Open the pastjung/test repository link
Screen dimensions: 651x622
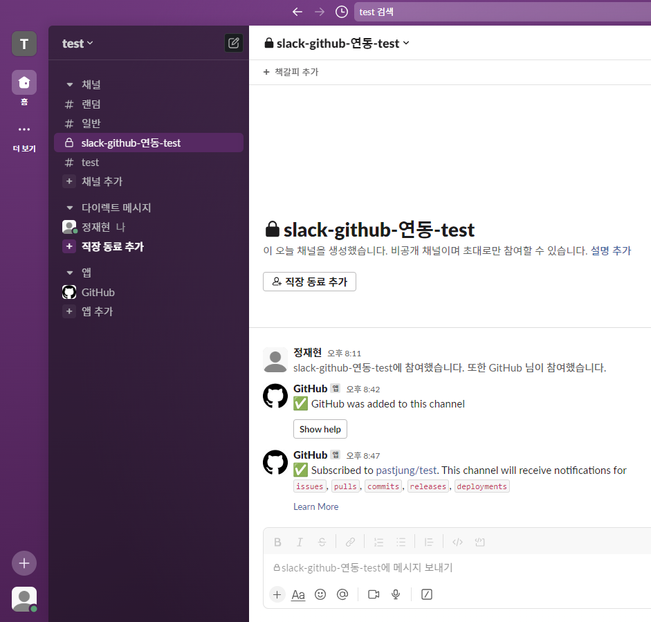tap(406, 470)
